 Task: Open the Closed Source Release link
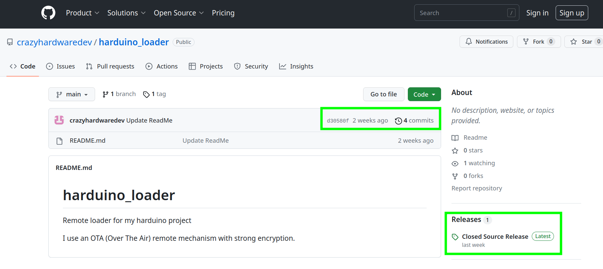click(495, 237)
